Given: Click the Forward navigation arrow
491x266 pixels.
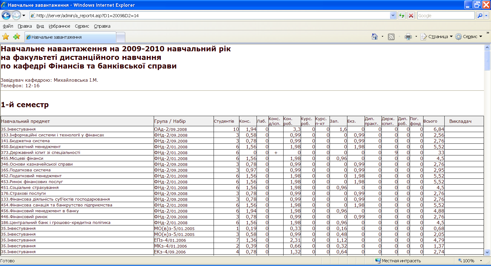Looking at the screenshot, I should tap(16, 15).
